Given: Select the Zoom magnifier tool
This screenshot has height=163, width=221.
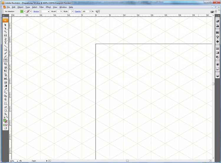Looking at the screenshot, I should pyautogui.click(x=5, y=114).
